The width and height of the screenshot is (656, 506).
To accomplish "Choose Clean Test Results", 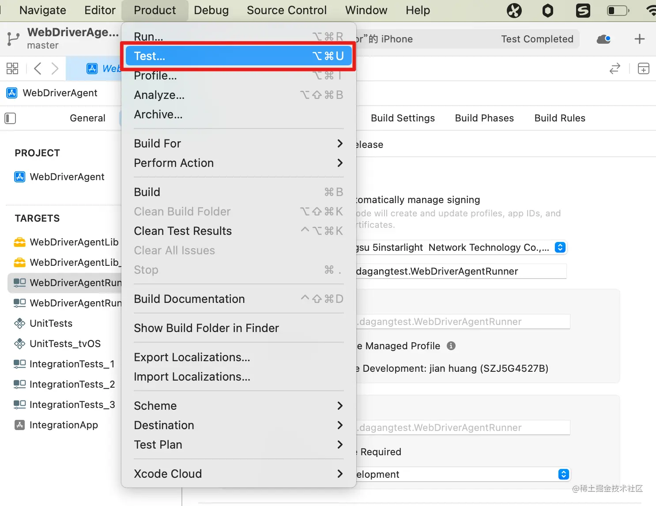I will (x=238, y=231).
